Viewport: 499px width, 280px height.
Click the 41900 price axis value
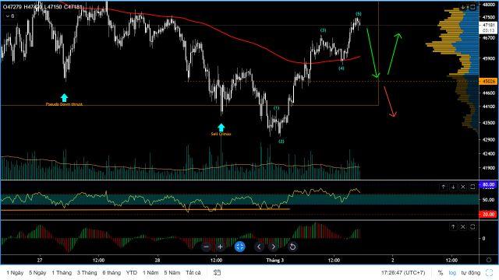coord(488,168)
